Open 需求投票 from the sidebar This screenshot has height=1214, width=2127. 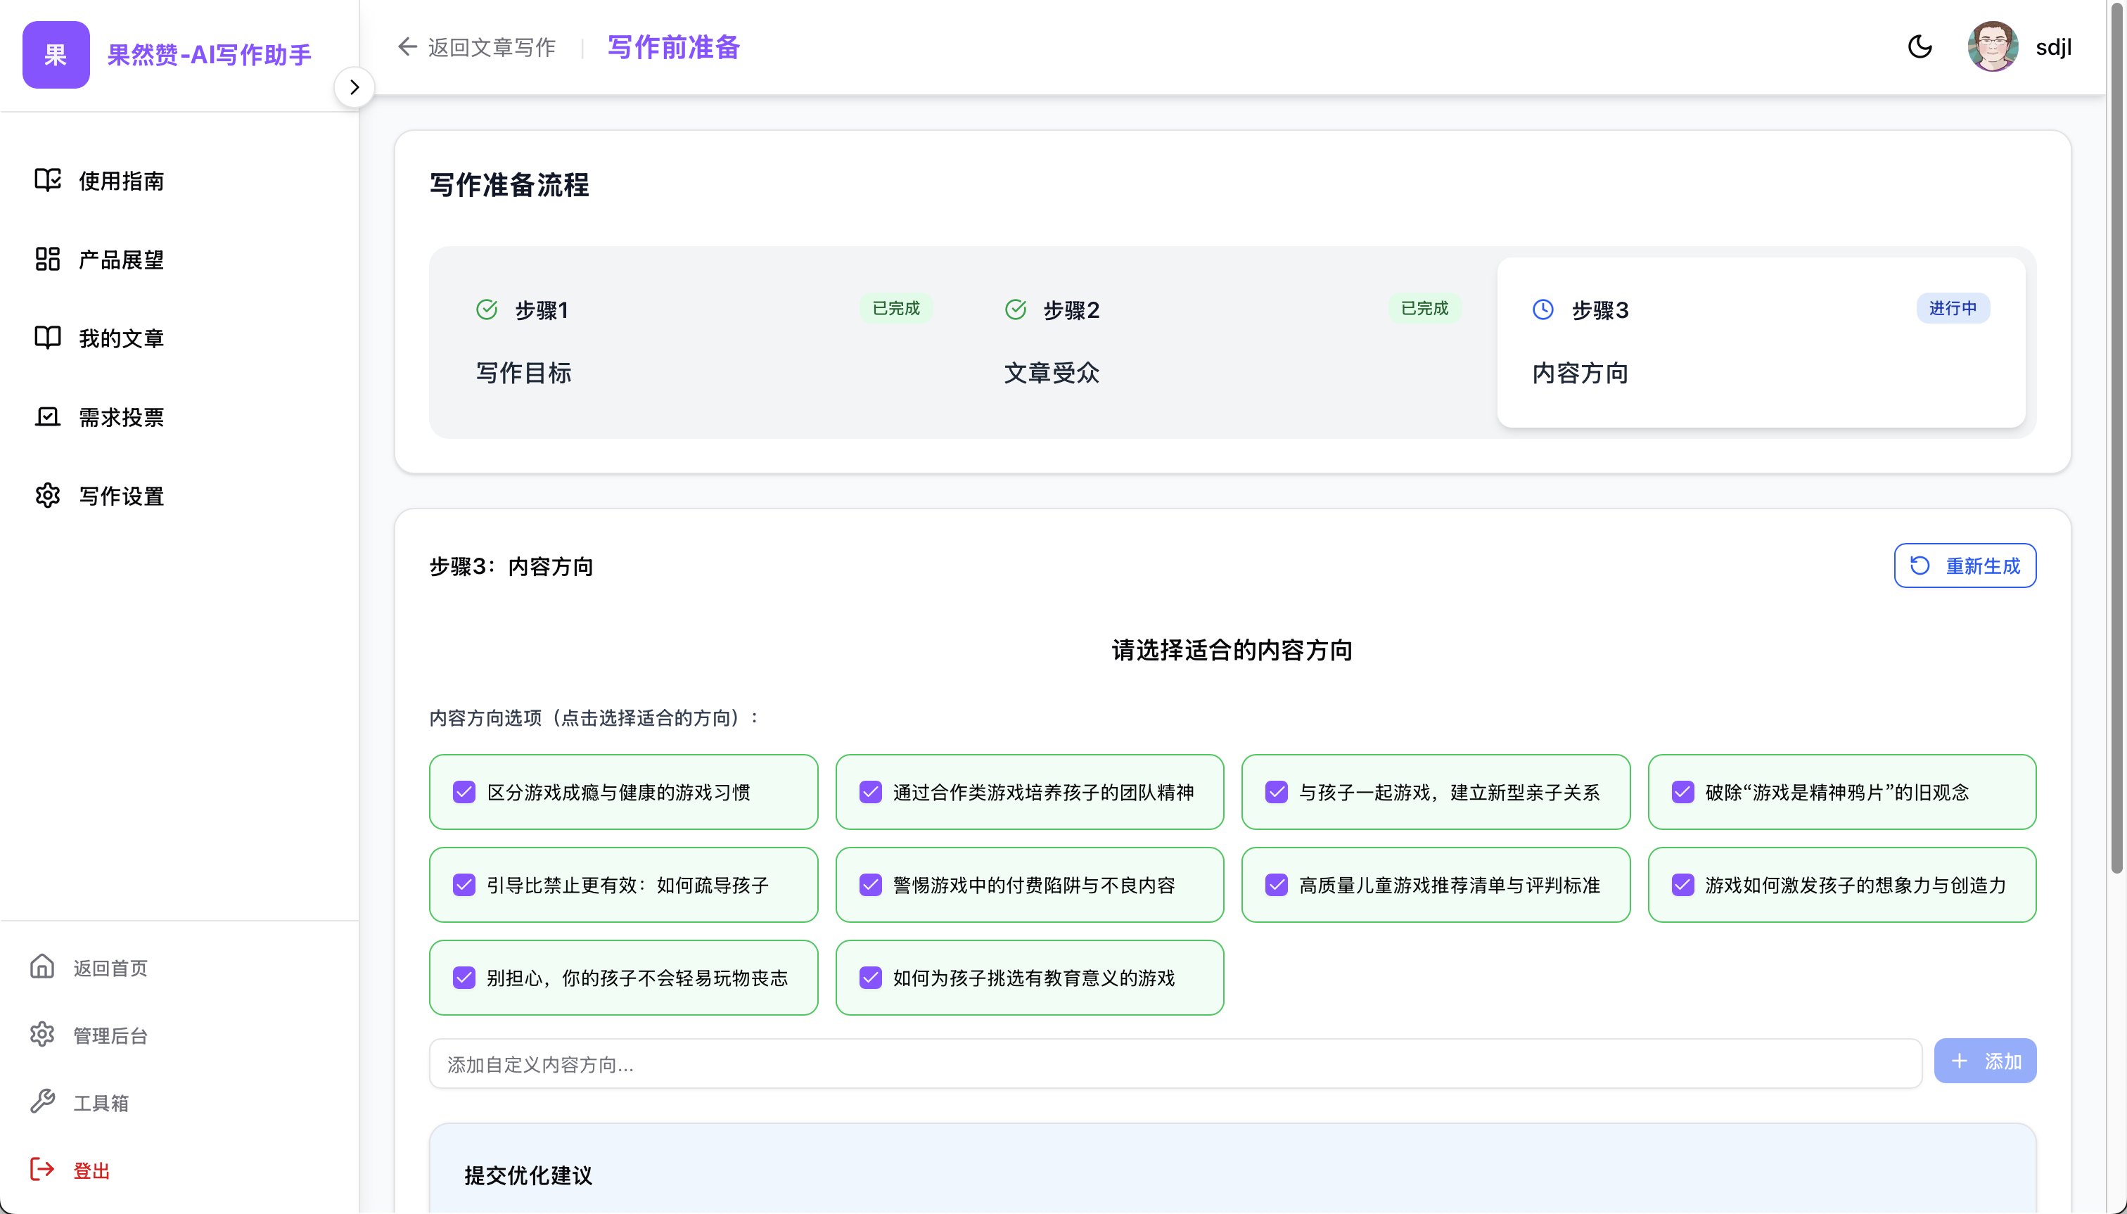point(121,417)
